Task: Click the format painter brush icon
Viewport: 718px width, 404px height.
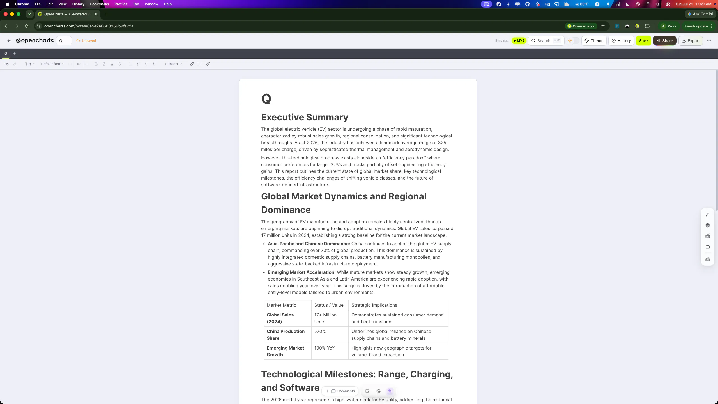Action: (x=208, y=64)
